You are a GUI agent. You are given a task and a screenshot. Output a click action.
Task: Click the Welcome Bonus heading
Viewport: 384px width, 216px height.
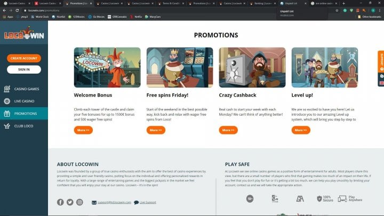93,95
